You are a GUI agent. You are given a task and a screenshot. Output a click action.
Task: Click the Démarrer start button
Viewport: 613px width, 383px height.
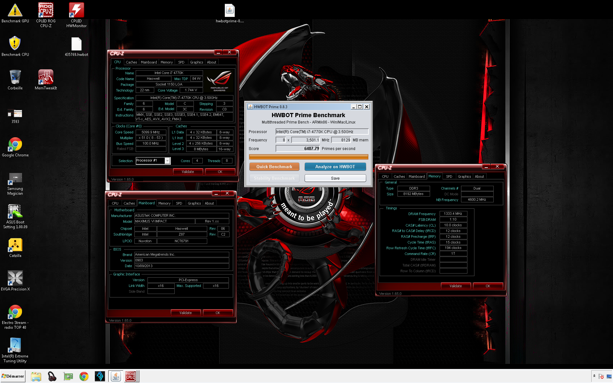tap(13, 376)
